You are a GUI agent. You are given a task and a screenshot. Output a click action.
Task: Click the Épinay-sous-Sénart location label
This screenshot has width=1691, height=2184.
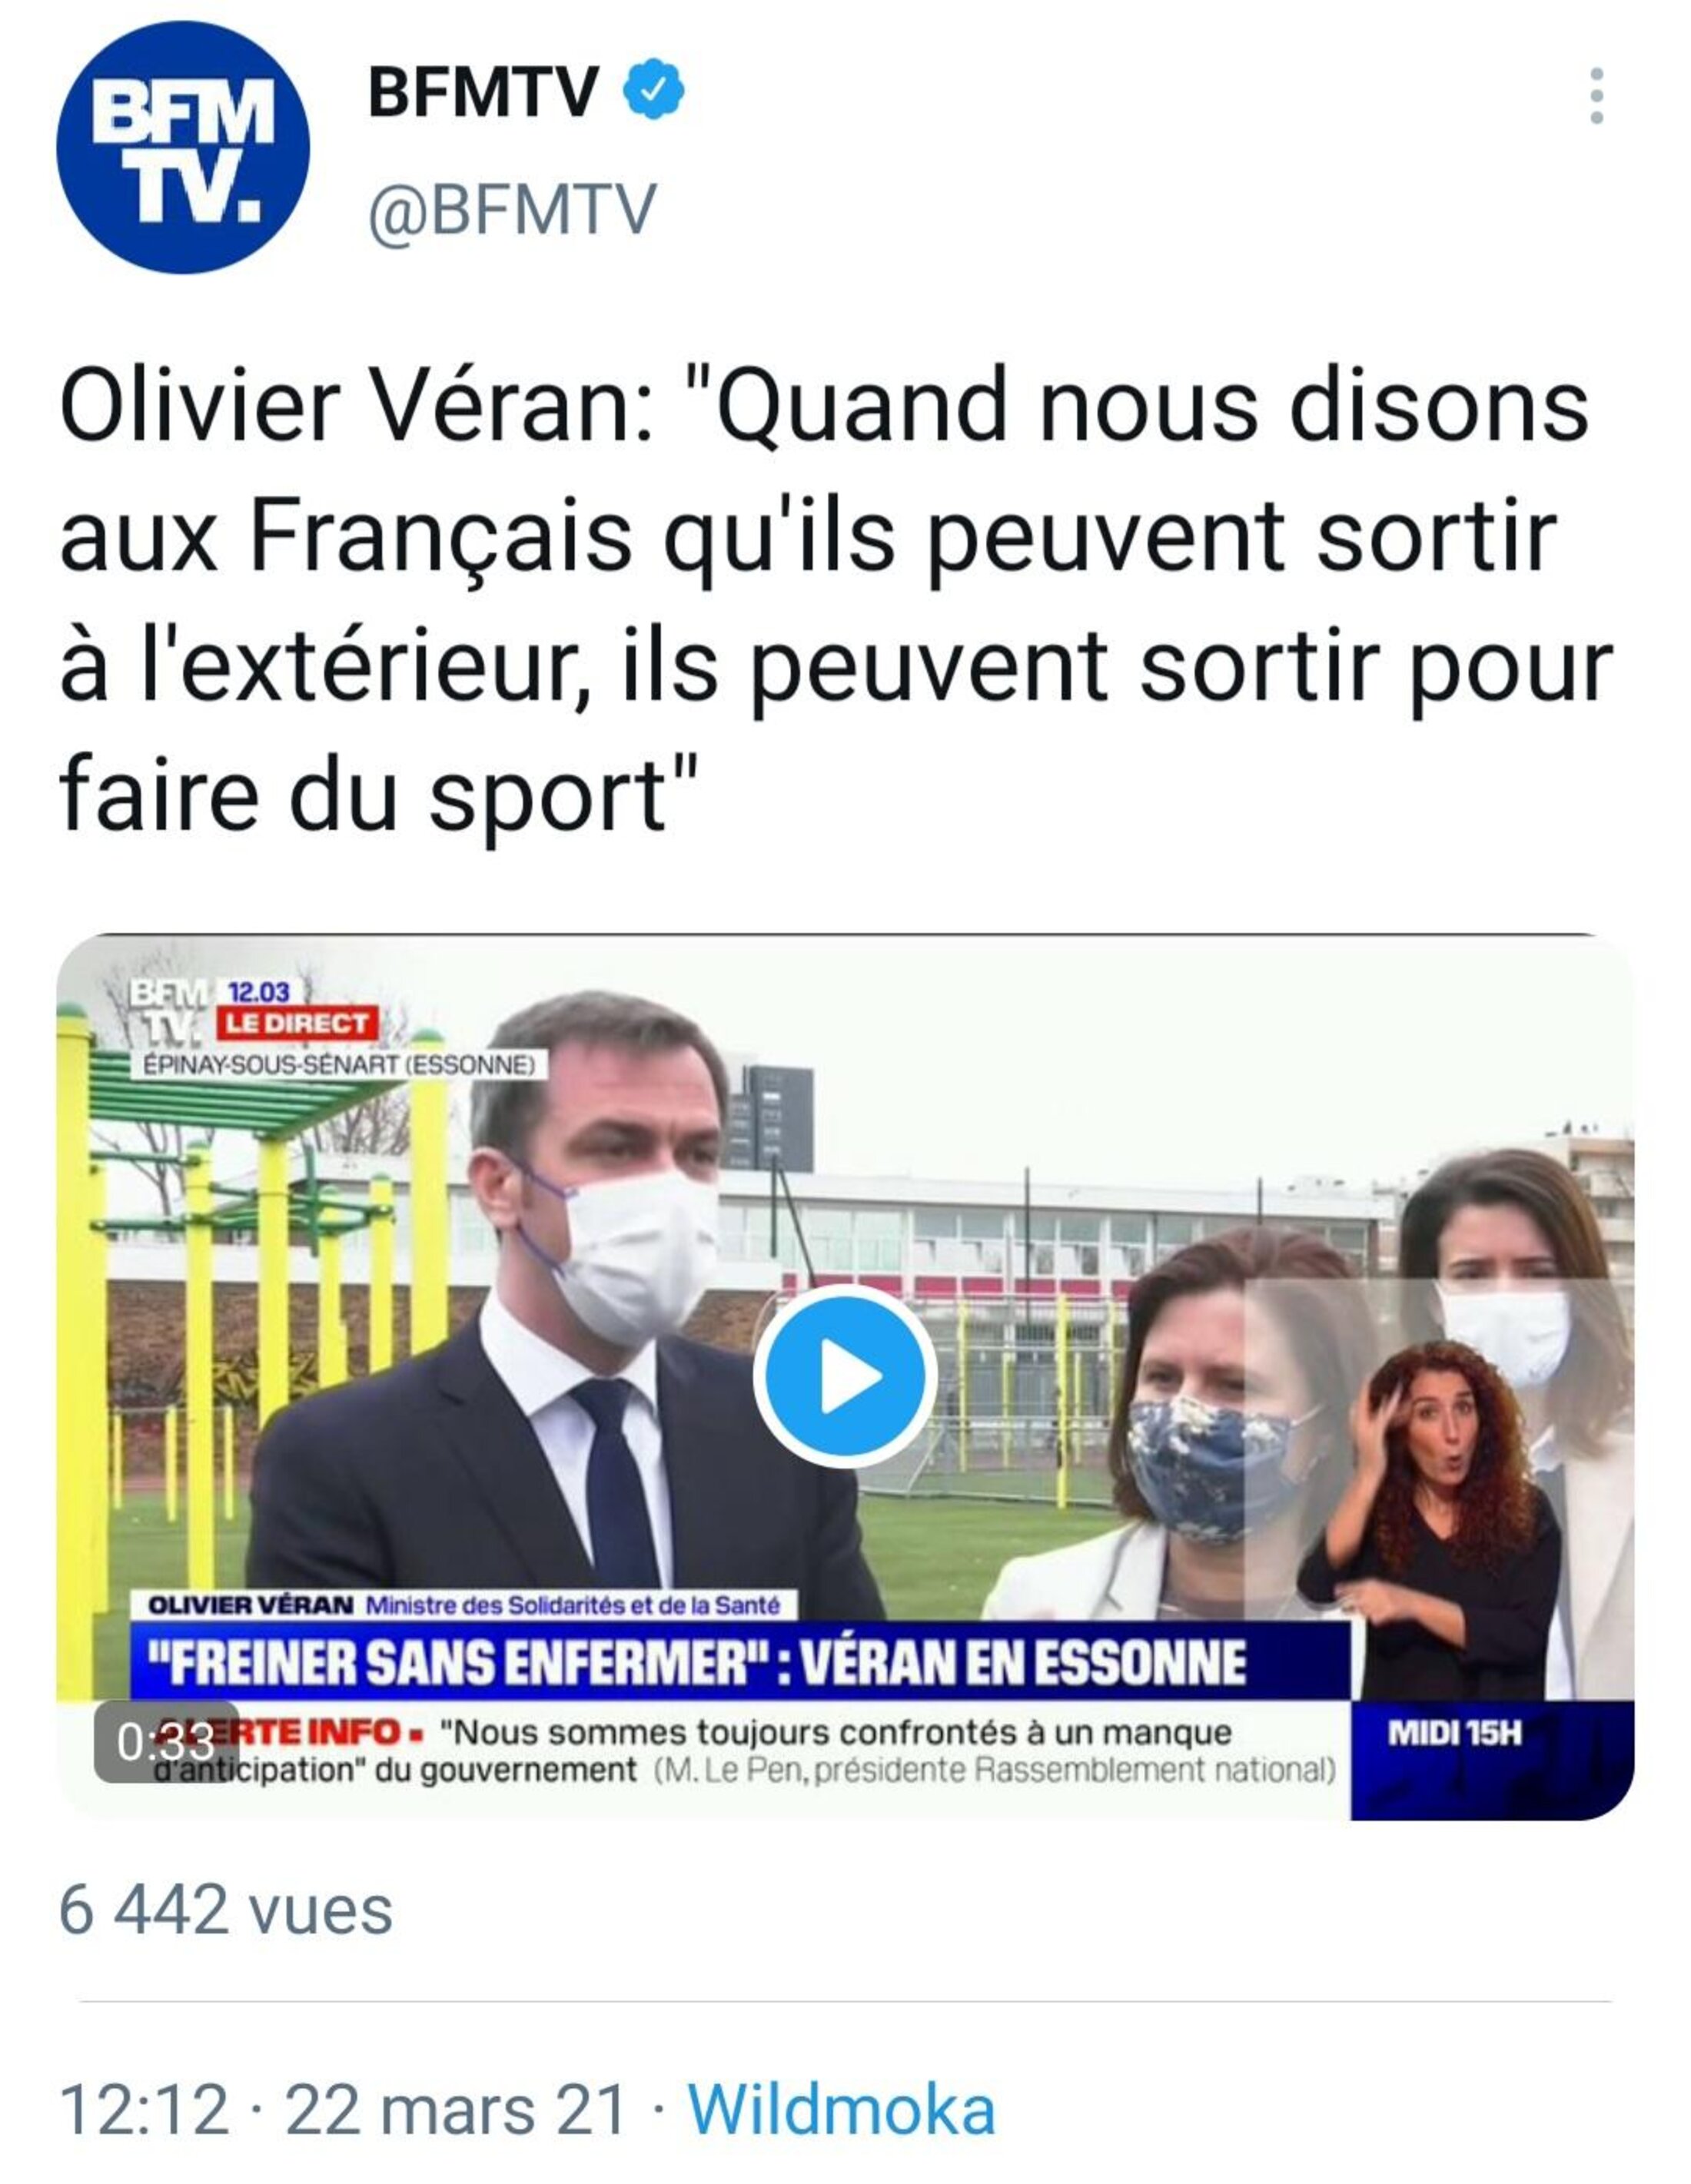(x=339, y=1065)
